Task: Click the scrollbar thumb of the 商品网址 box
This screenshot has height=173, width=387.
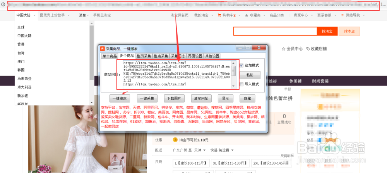Action: tap(233, 71)
